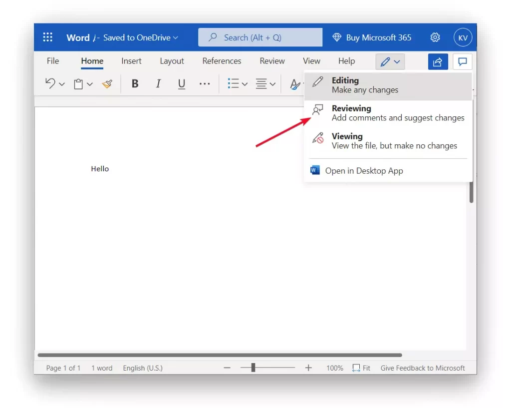The image size is (511, 418).
Task: Switch to the View tab
Action: coord(311,61)
